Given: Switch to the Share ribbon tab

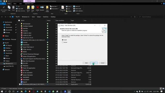Looking at the screenshot, I should click(x=15, y=4).
